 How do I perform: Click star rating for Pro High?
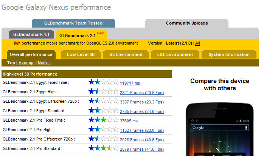pyautogui.click(x=103, y=129)
